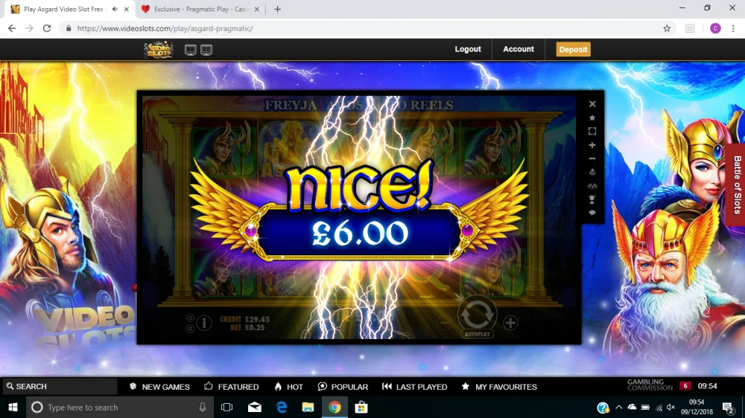Click the extension icon beside profile avatar
Viewport: 745px width, 418px height.
[x=690, y=28]
